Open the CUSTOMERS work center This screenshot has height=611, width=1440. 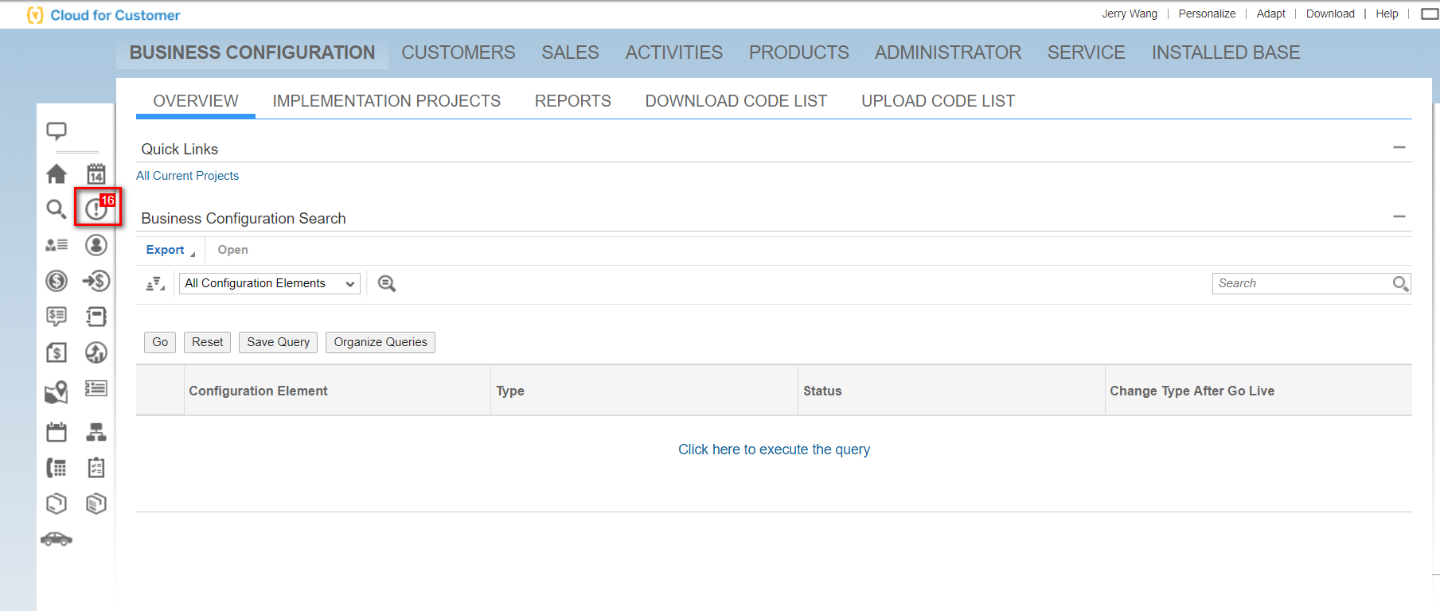coord(459,53)
